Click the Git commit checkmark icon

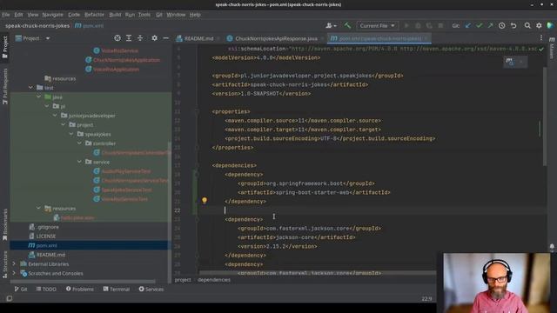[480, 25]
